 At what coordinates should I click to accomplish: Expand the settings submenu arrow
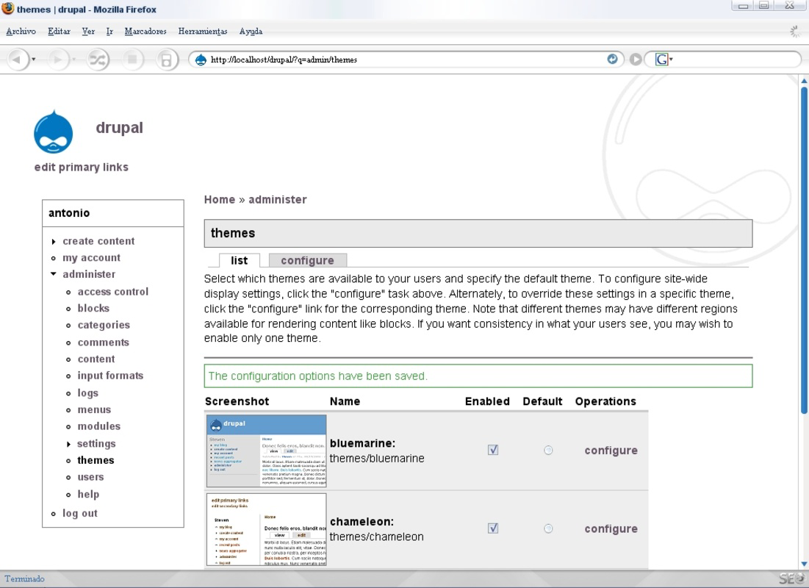click(x=68, y=444)
